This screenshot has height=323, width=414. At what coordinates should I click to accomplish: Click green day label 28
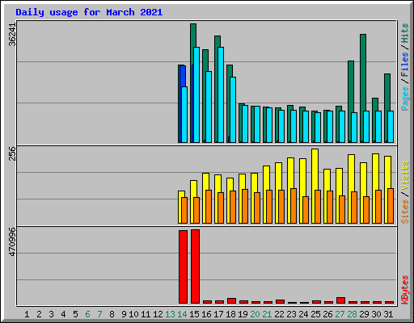[352, 314]
